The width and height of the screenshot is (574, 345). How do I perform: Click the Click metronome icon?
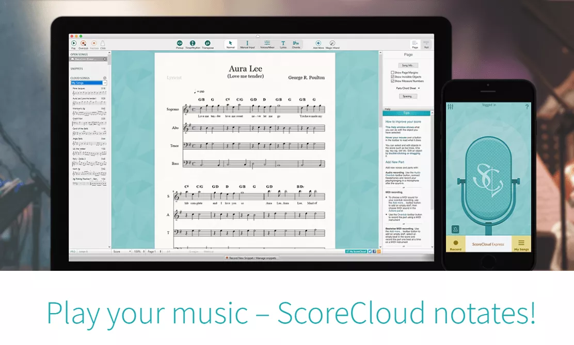(103, 43)
